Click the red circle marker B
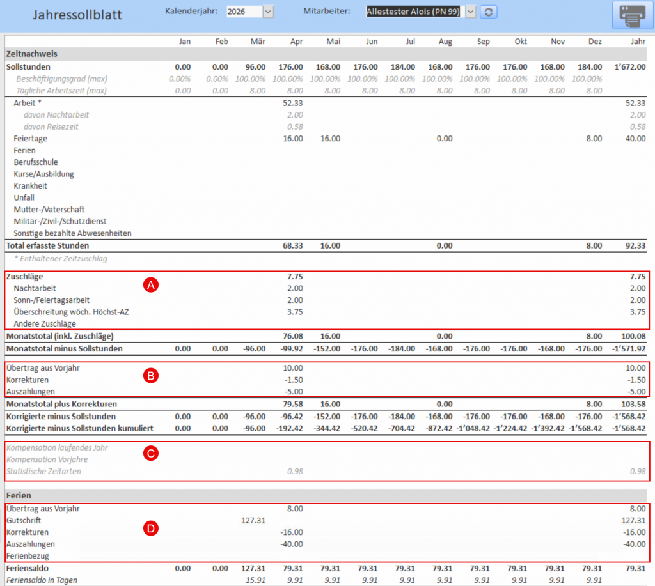Image resolution: width=655 pixels, height=586 pixels. (152, 376)
